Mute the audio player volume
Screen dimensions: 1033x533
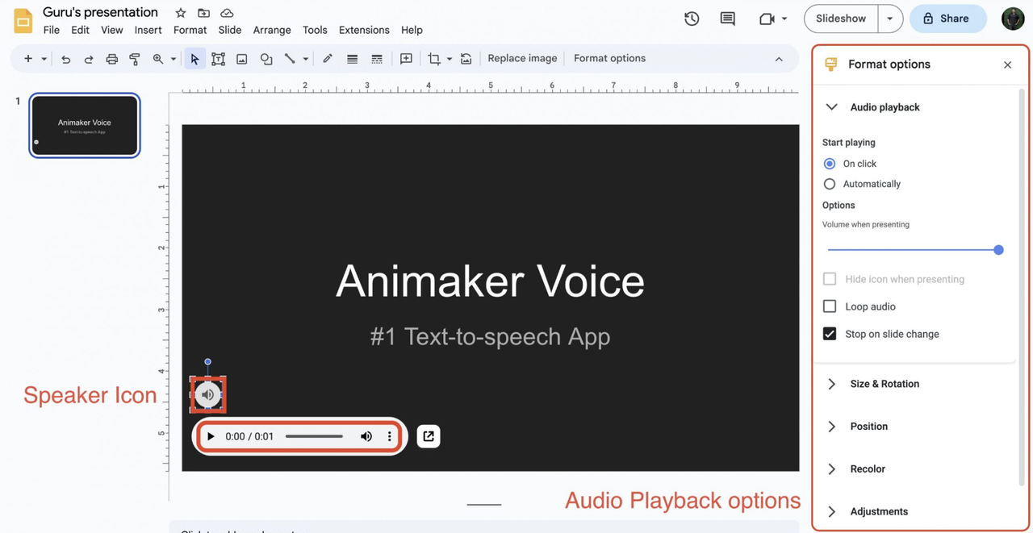pyautogui.click(x=366, y=436)
